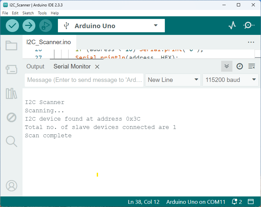
Task: Clear the Serial Monitor output
Action: click(x=251, y=66)
